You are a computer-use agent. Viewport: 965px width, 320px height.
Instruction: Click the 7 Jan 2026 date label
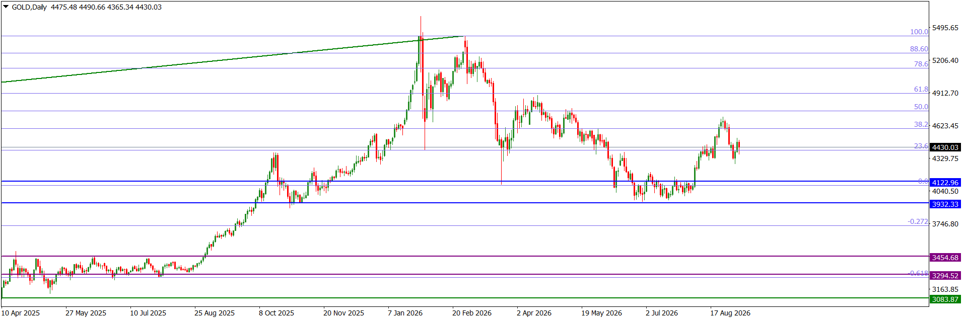tap(405, 313)
